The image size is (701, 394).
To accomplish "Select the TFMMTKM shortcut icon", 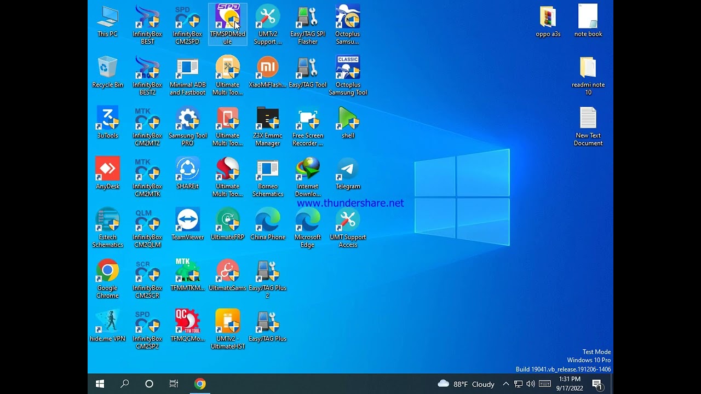I will 187,276.
